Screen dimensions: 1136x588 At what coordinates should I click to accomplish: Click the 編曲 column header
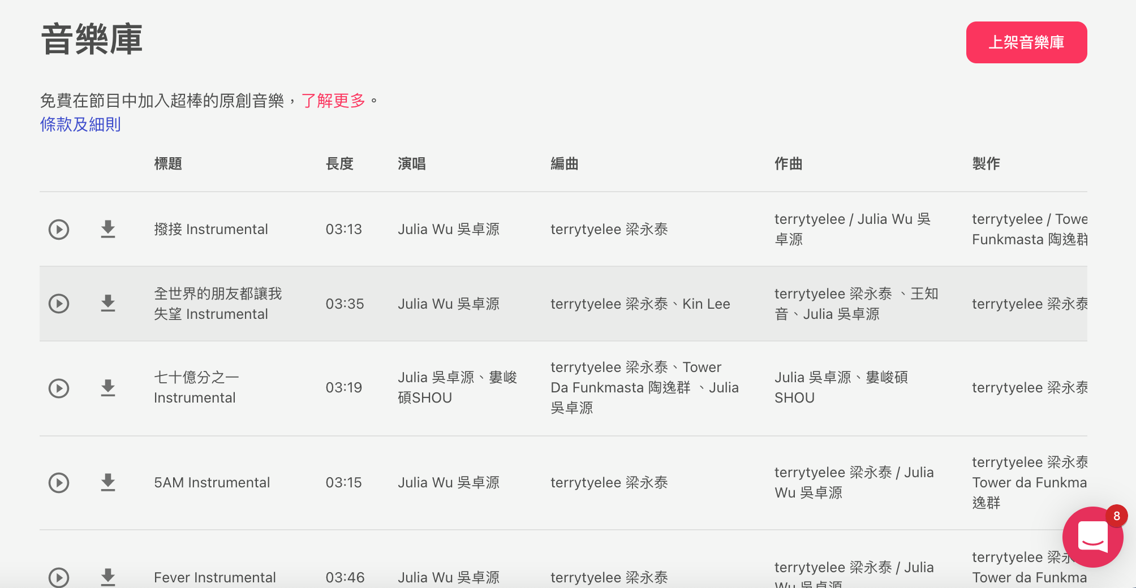click(x=565, y=164)
